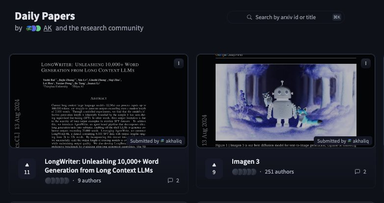The width and height of the screenshot is (384, 203).
Task: Focus the arxiv id or title search field
Action: point(286,17)
